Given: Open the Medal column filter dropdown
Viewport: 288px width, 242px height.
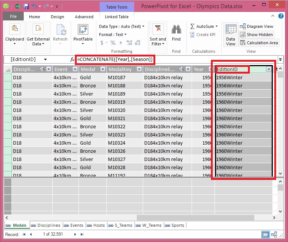Looking at the screenshot, I should tap(103, 69).
